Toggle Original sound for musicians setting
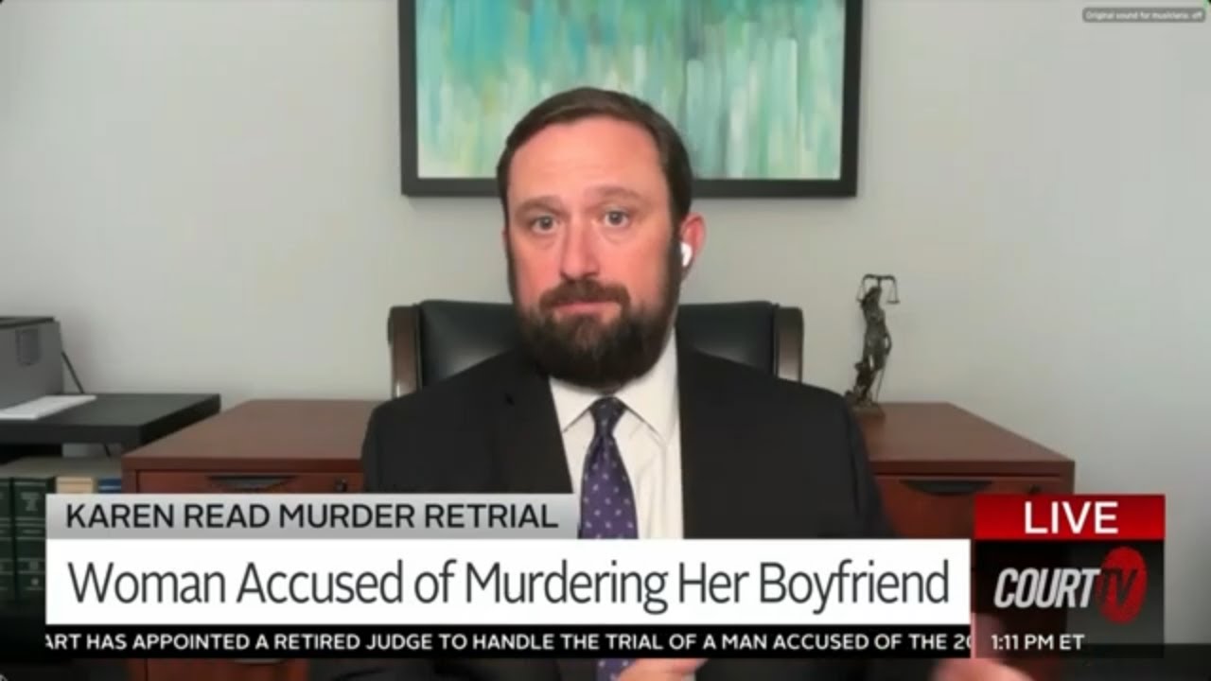 1144,14
